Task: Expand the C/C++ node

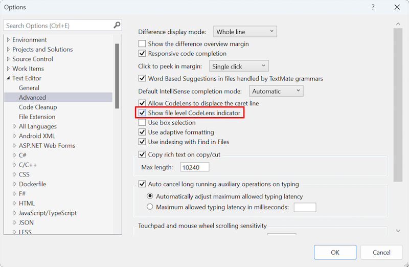Action: (x=15, y=165)
